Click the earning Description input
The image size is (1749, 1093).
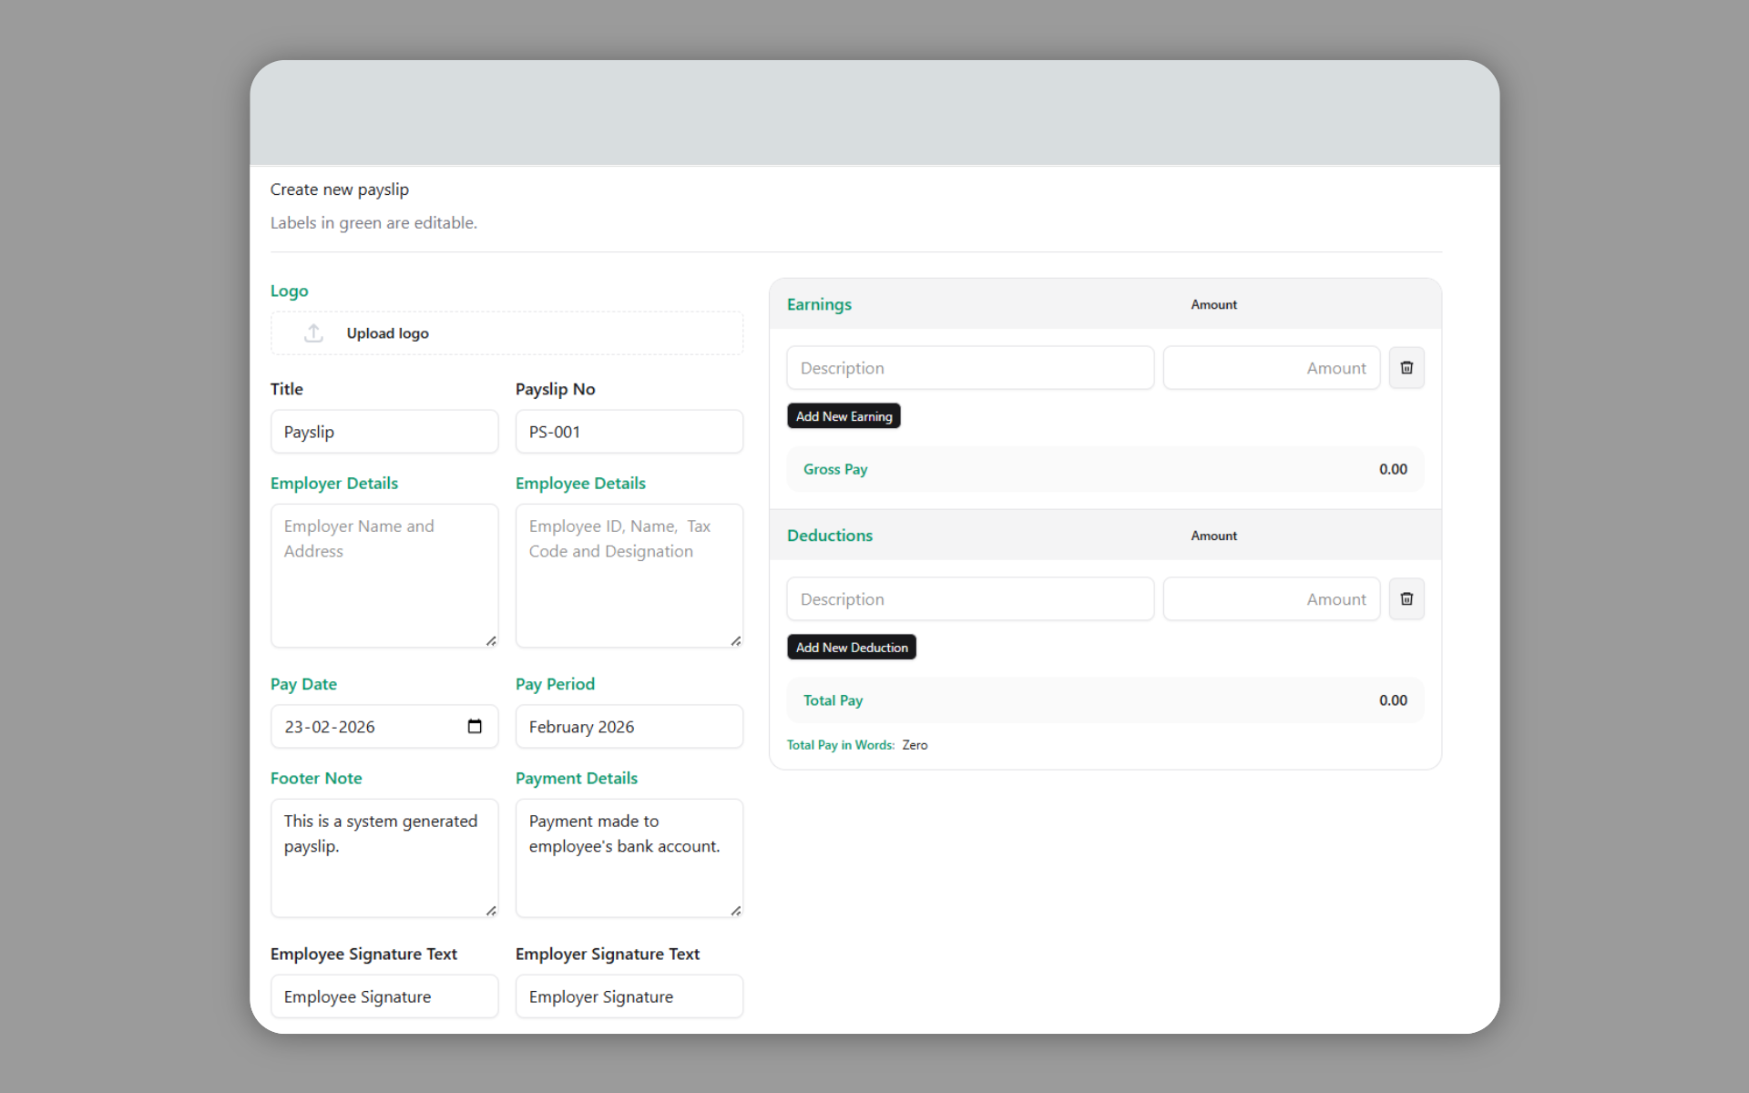click(x=969, y=367)
